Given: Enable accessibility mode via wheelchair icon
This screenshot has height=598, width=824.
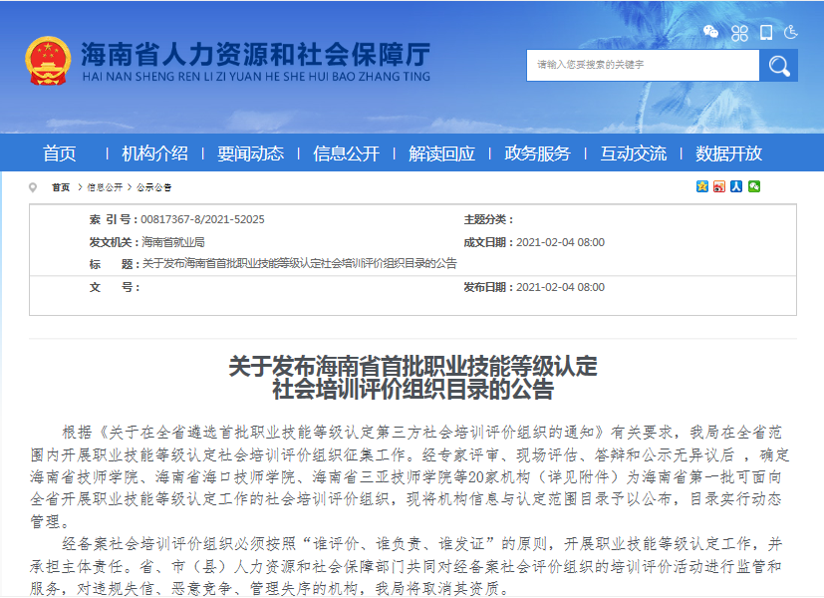Looking at the screenshot, I should tap(791, 32).
